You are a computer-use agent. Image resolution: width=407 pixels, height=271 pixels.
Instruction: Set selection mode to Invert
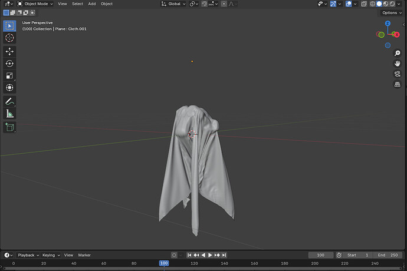tap(26, 13)
